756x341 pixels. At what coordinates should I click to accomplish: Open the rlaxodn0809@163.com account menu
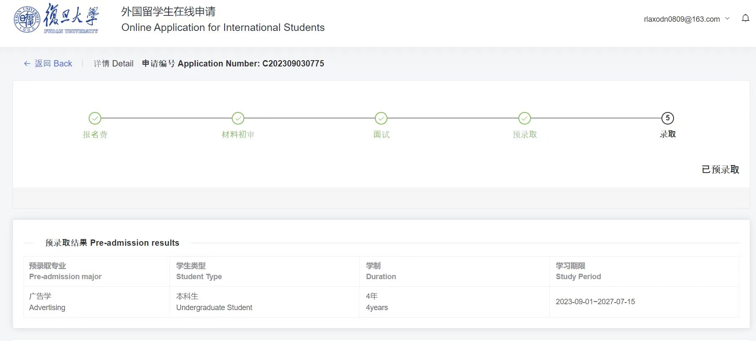coord(682,19)
